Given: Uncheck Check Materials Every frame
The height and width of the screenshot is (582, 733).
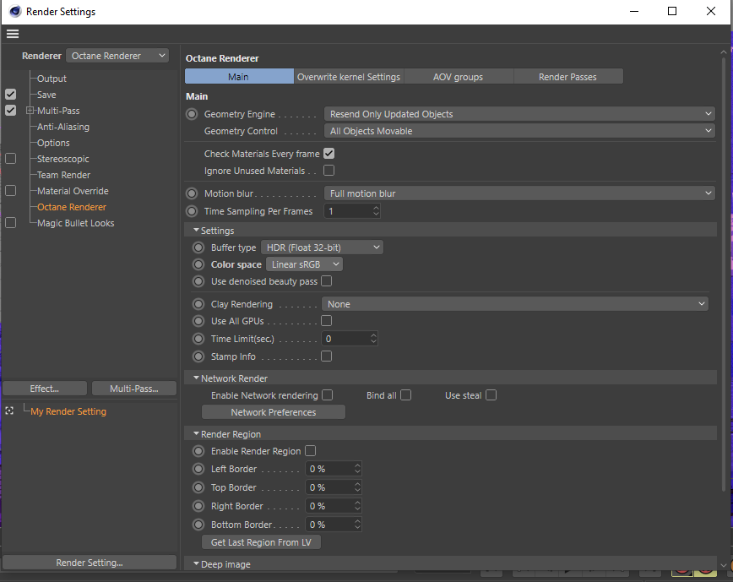Looking at the screenshot, I should point(329,154).
